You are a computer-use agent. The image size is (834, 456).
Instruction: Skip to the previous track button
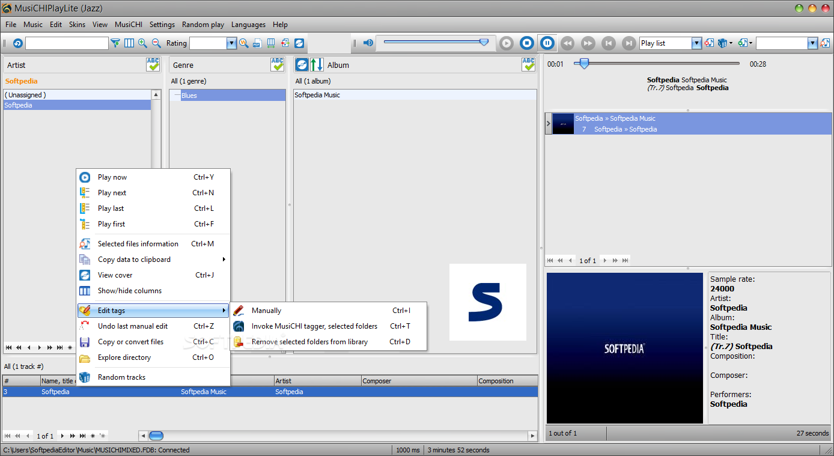pyautogui.click(x=608, y=43)
